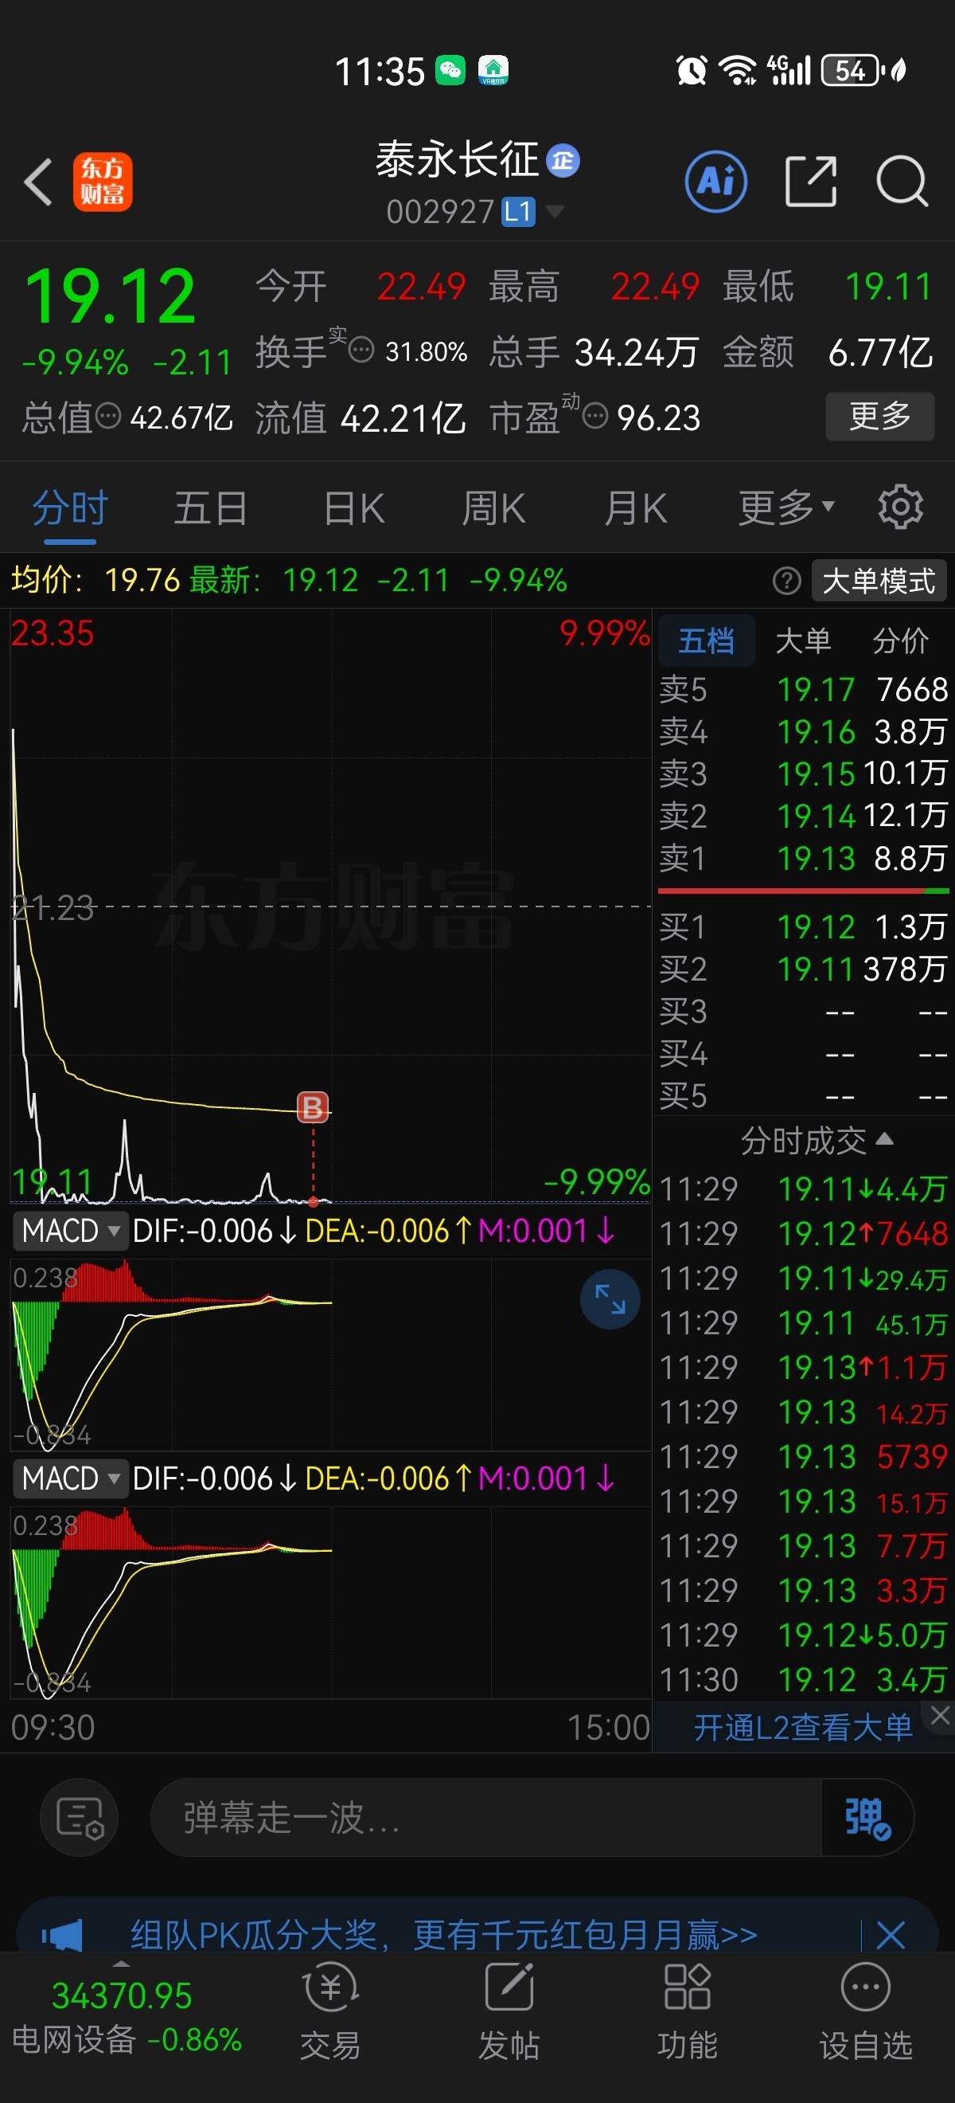The height and width of the screenshot is (2103, 955).
Task: Tap the alarm status icon
Action: click(692, 70)
